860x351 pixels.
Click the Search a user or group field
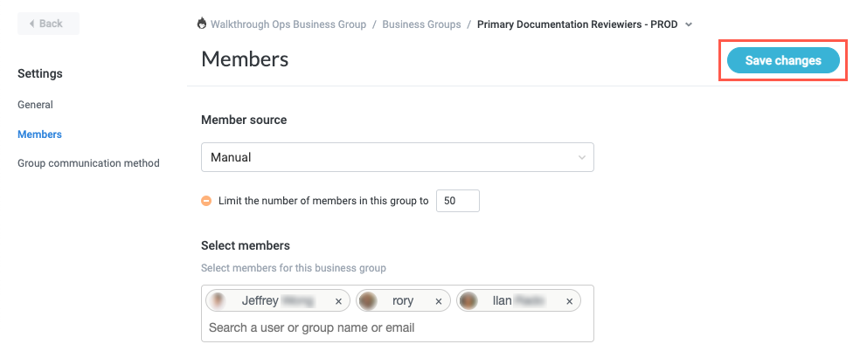[397, 327]
